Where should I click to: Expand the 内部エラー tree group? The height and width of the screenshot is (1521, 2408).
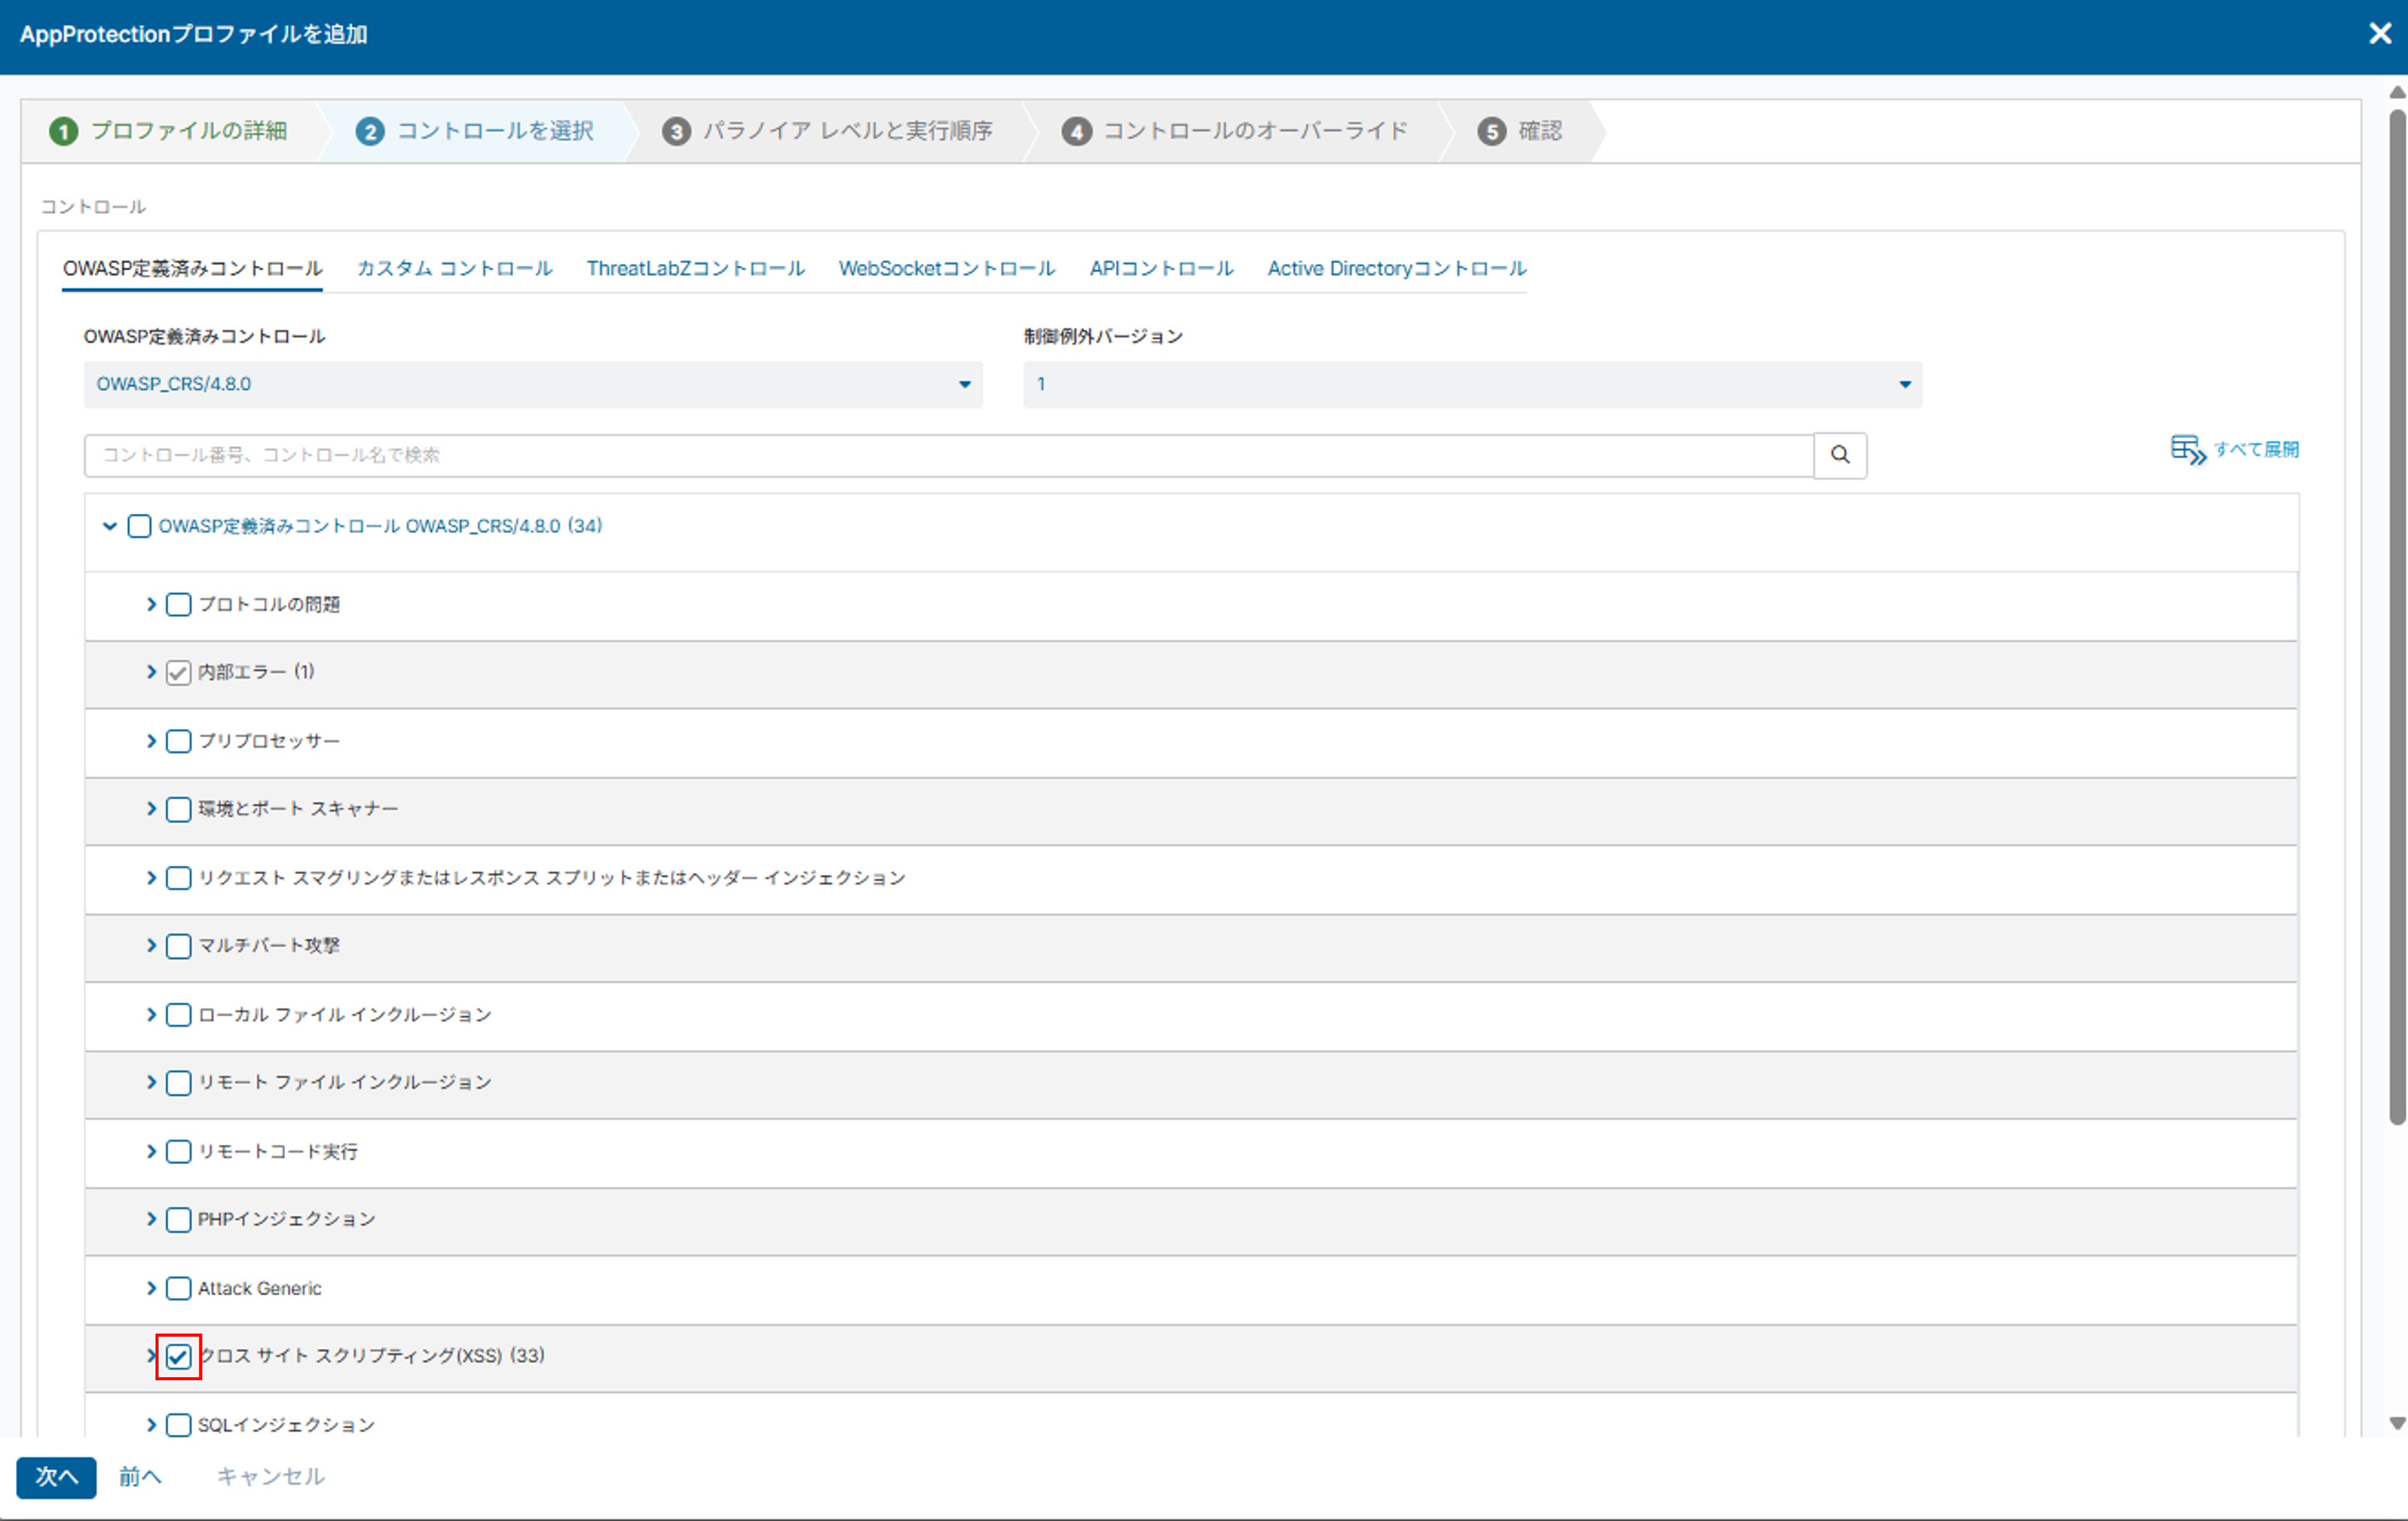pyautogui.click(x=151, y=672)
